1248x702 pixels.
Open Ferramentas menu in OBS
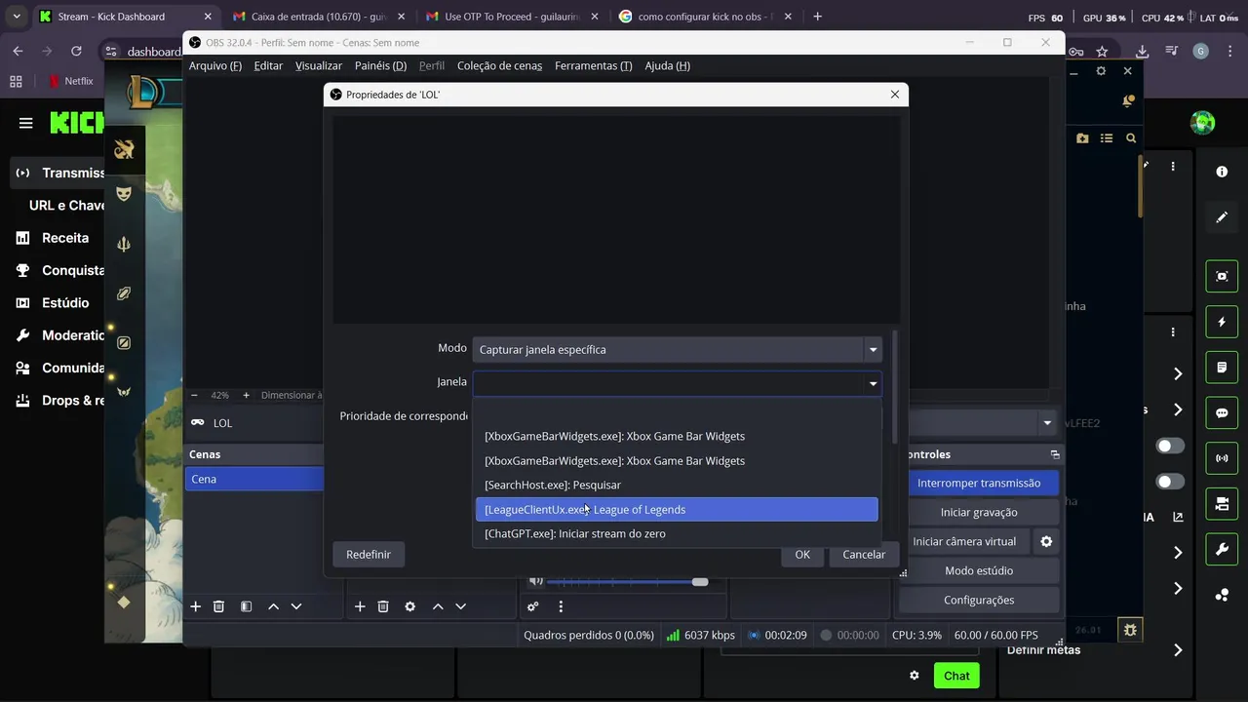[x=593, y=65]
